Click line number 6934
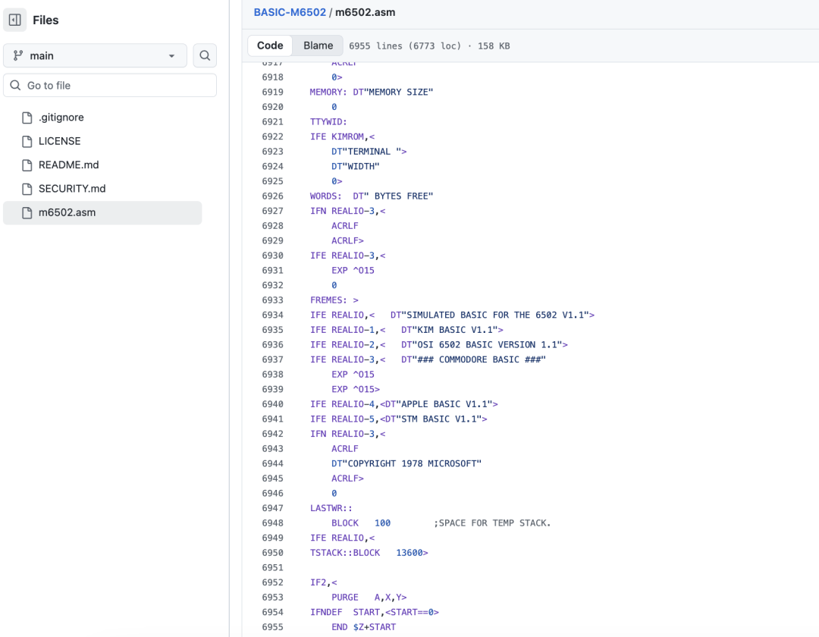Image resolution: width=819 pixels, height=637 pixels. coord(272,315)
